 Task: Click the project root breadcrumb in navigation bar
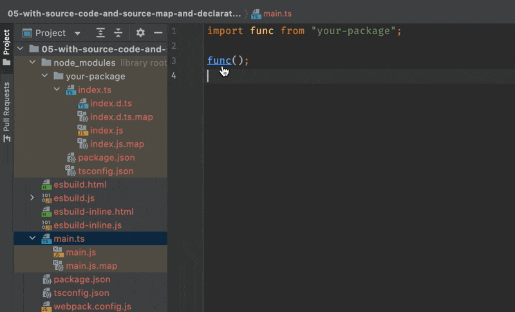click(x=124, y=14)
